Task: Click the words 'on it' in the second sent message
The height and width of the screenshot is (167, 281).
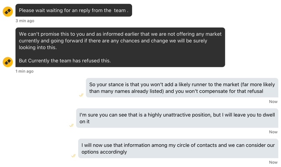Action: pyautogui.click(x=84, y=122)
